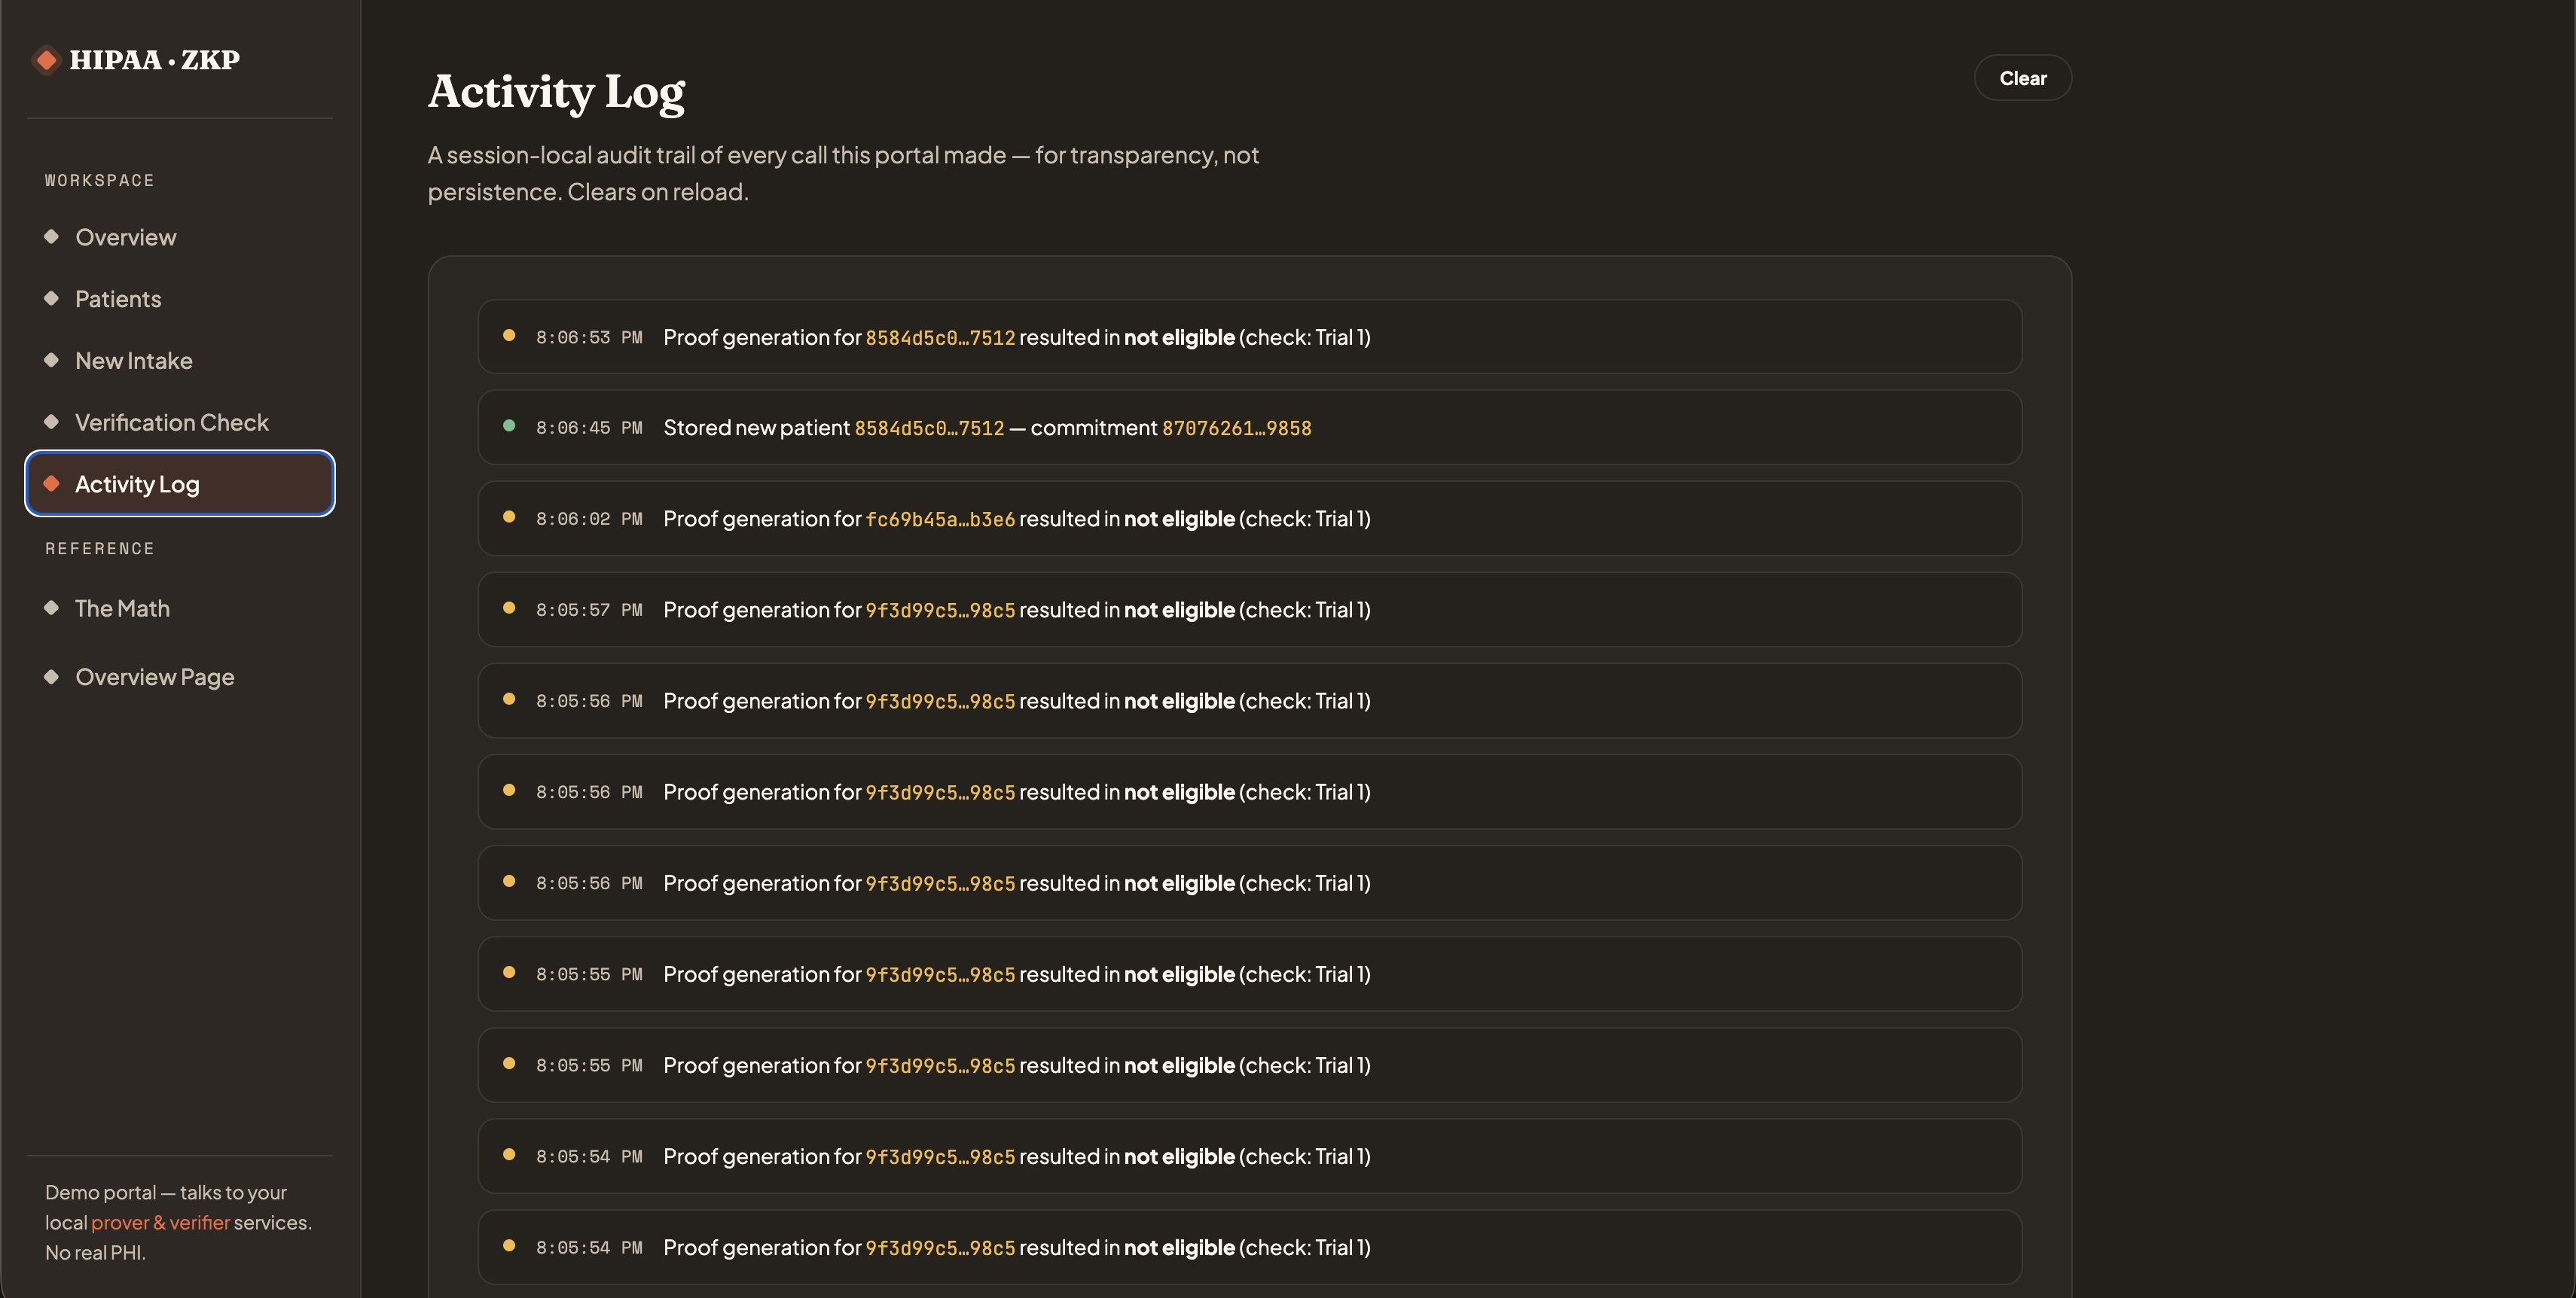Viewport: 2576px width, 1298px height.
Task: Click the HIPAA · ZKP logo diamond icon
Action: 47,60
